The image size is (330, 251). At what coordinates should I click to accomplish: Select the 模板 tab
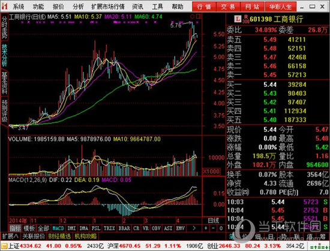click(29, 228)
